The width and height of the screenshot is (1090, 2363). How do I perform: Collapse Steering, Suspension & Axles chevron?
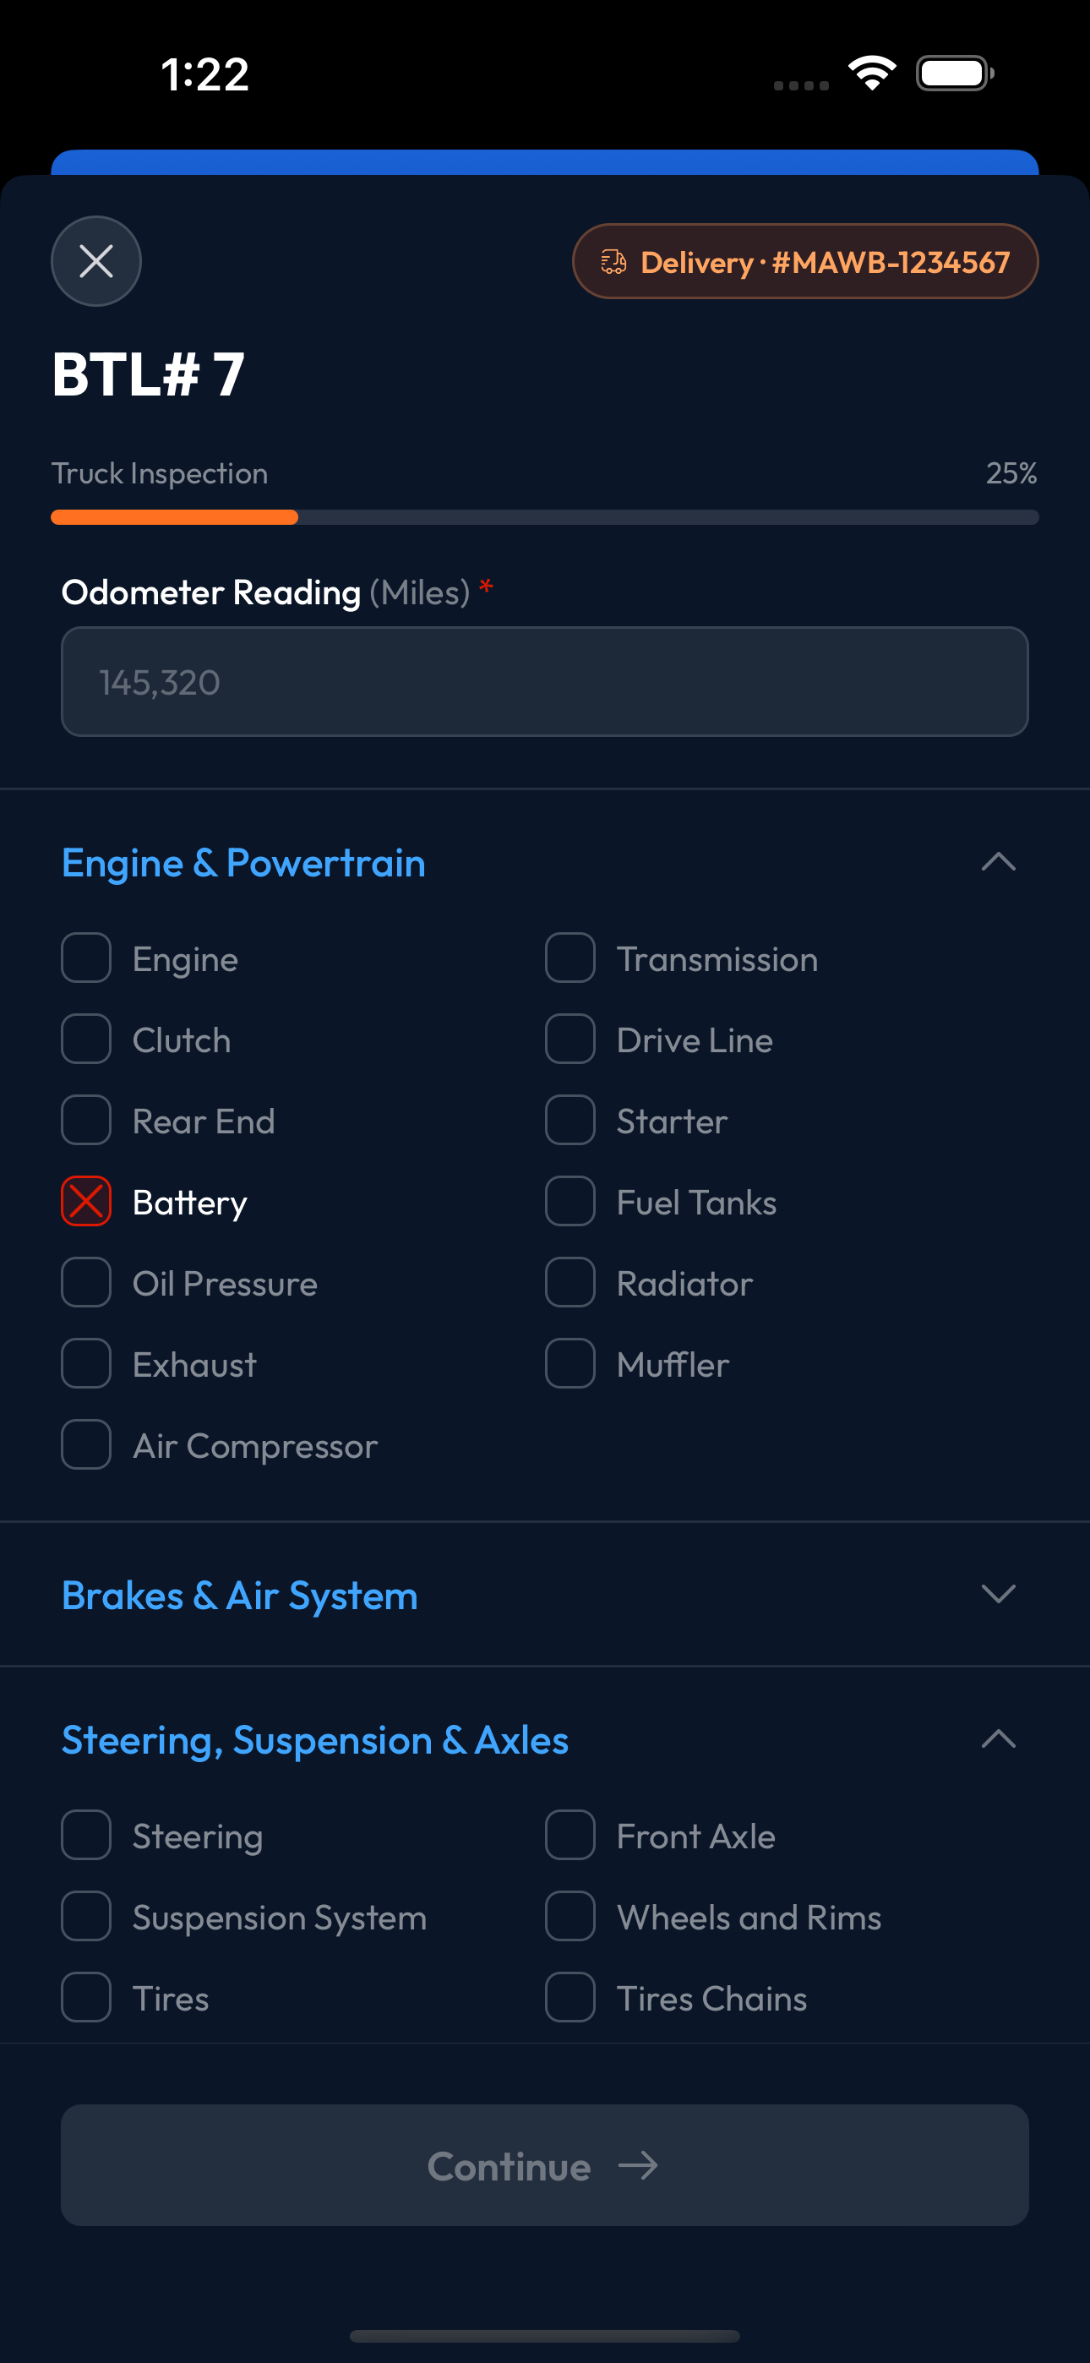pyautogui.click(x=998, y=1739)
